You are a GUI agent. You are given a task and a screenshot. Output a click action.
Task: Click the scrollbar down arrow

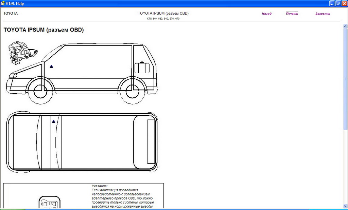pyautogui.click(x=345, y=206)
